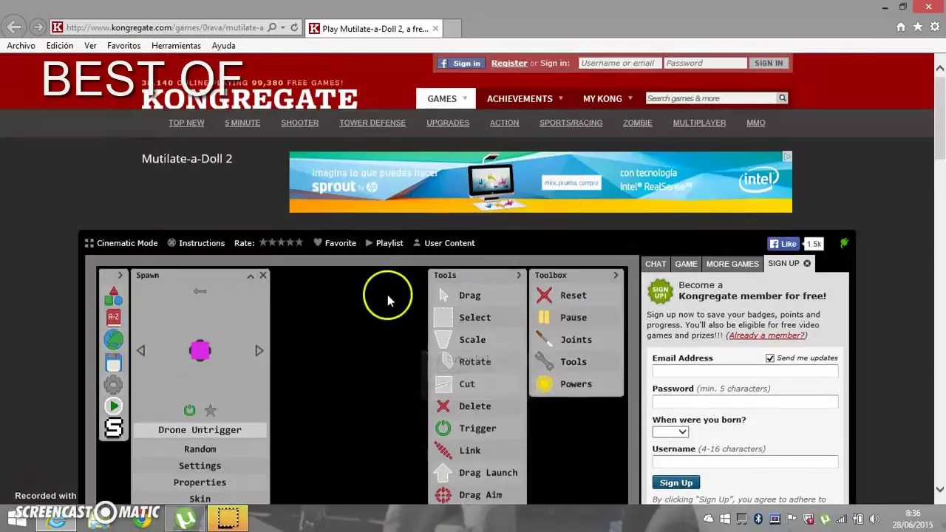The width and height of the screenshot is (946, 532).
Task: Click the green play icon in sidebar
Action: pos(113,406)
